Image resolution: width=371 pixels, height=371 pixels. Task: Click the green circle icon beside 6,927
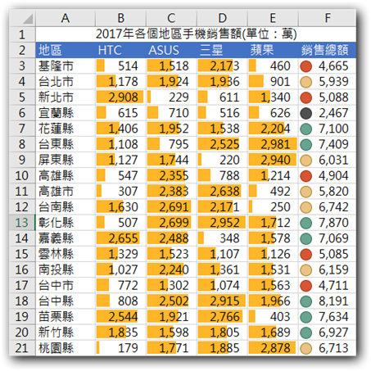306,333
